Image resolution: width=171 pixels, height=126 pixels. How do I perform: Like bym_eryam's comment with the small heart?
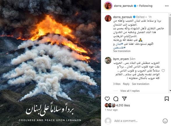pyautogui.click(x=163, y=71)
